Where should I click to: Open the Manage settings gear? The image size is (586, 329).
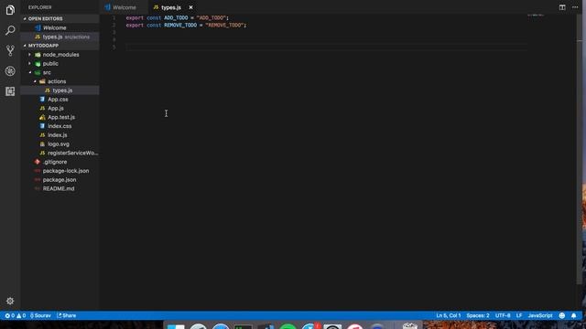click(10, 301)
